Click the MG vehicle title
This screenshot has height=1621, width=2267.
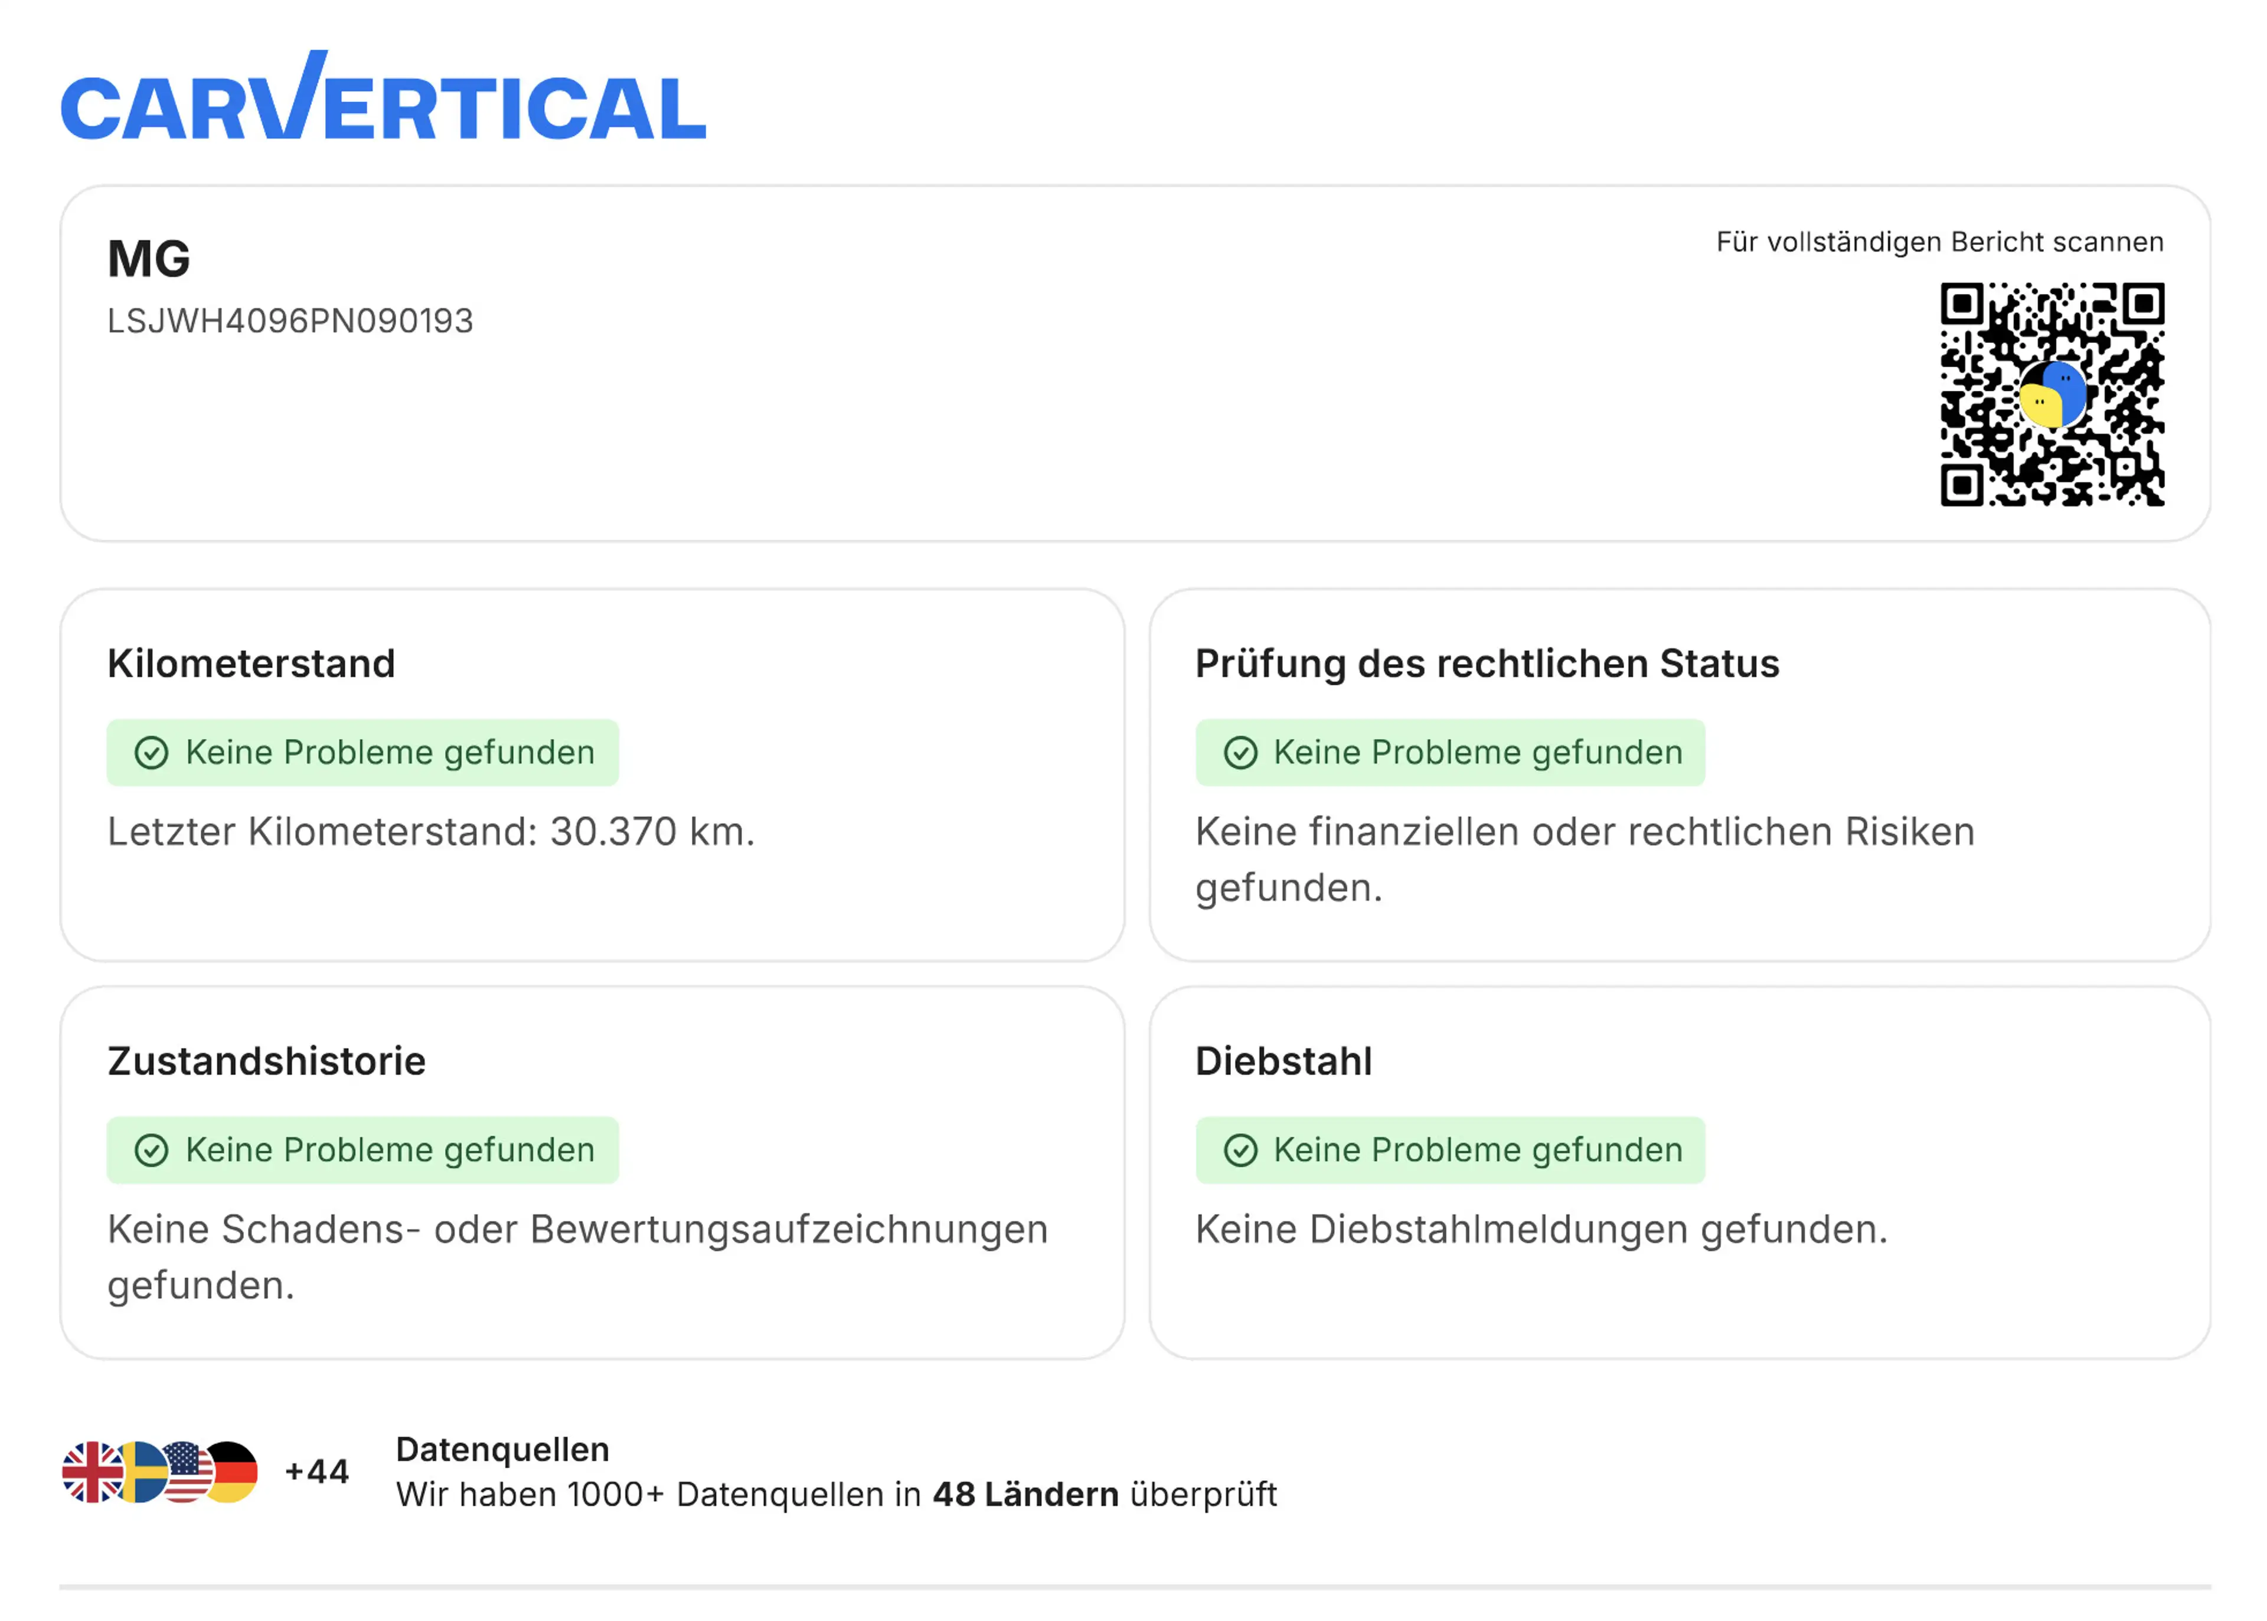click(x=149, y=259)
